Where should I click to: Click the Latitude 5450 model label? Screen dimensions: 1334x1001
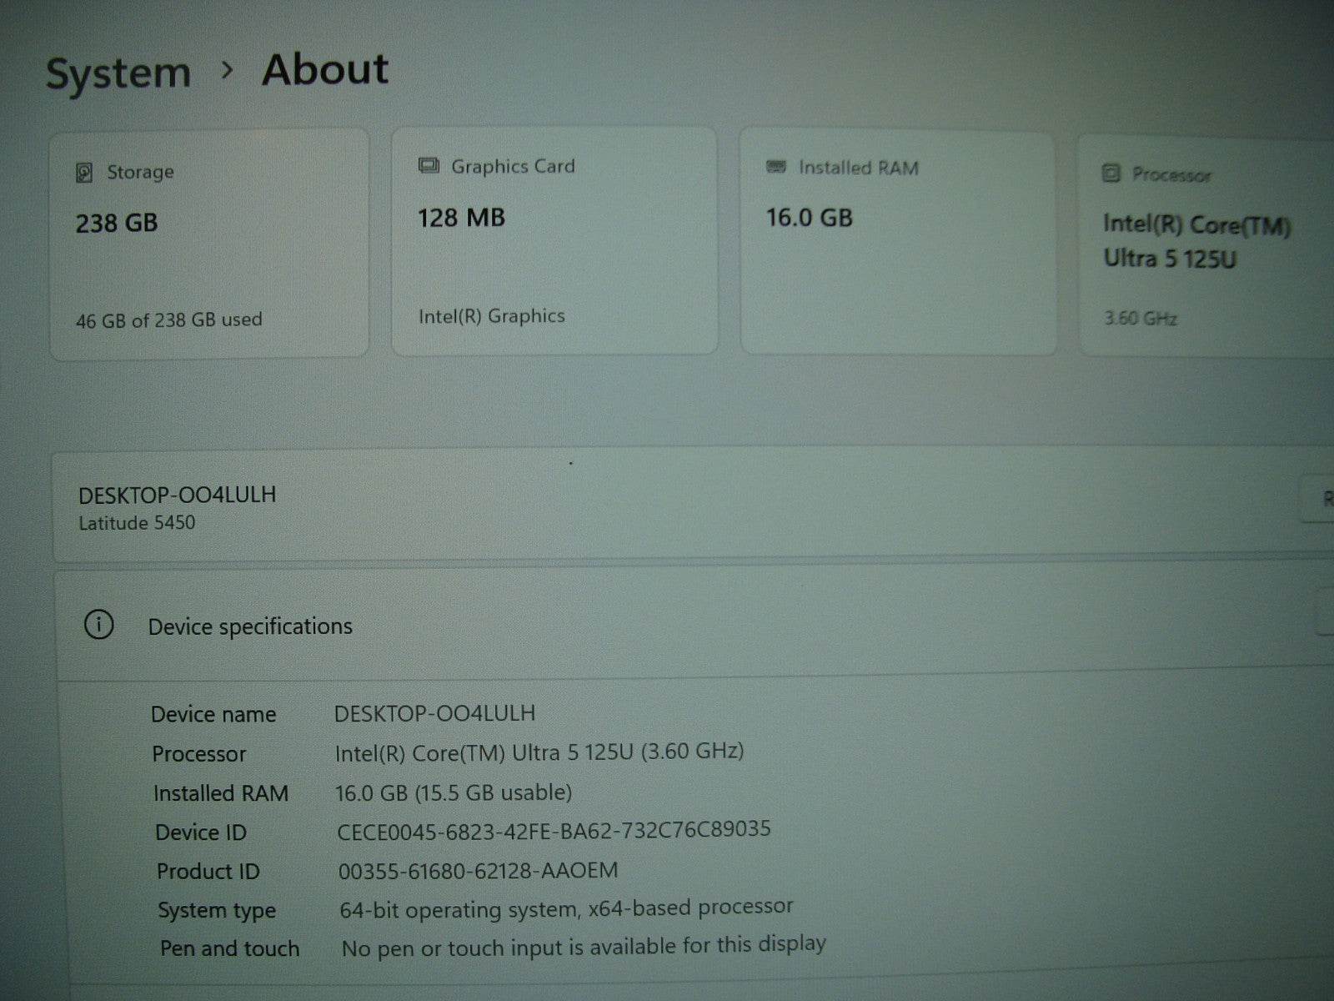coord(137,523)
